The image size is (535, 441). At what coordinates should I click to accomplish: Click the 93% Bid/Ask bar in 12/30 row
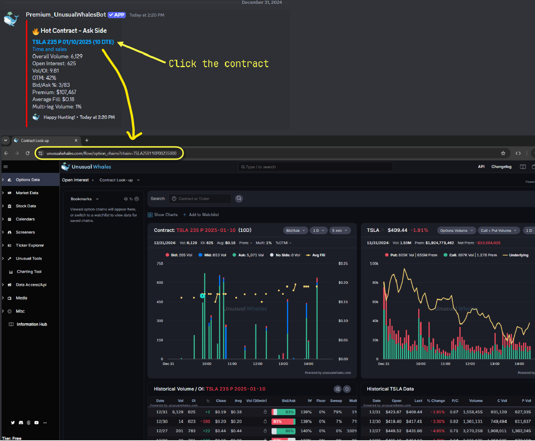click(x=284, y=421)
